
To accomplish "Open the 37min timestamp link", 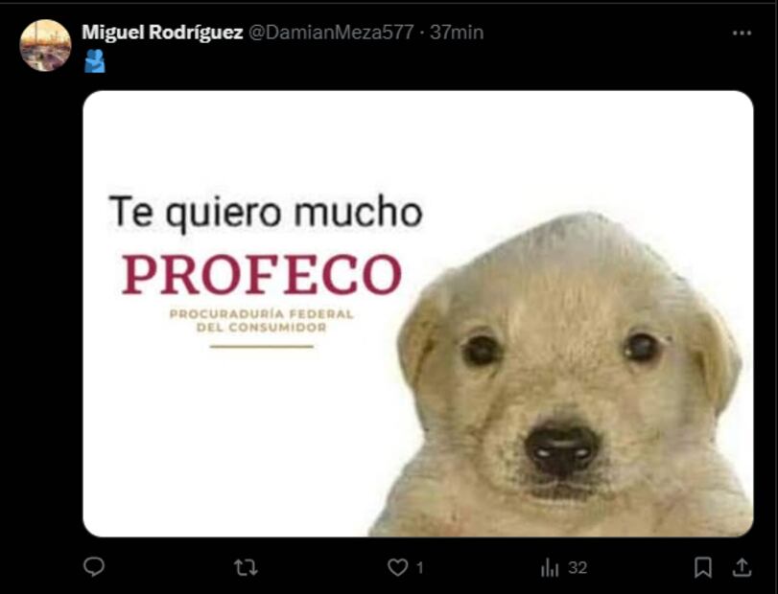I will click(457, 33).
